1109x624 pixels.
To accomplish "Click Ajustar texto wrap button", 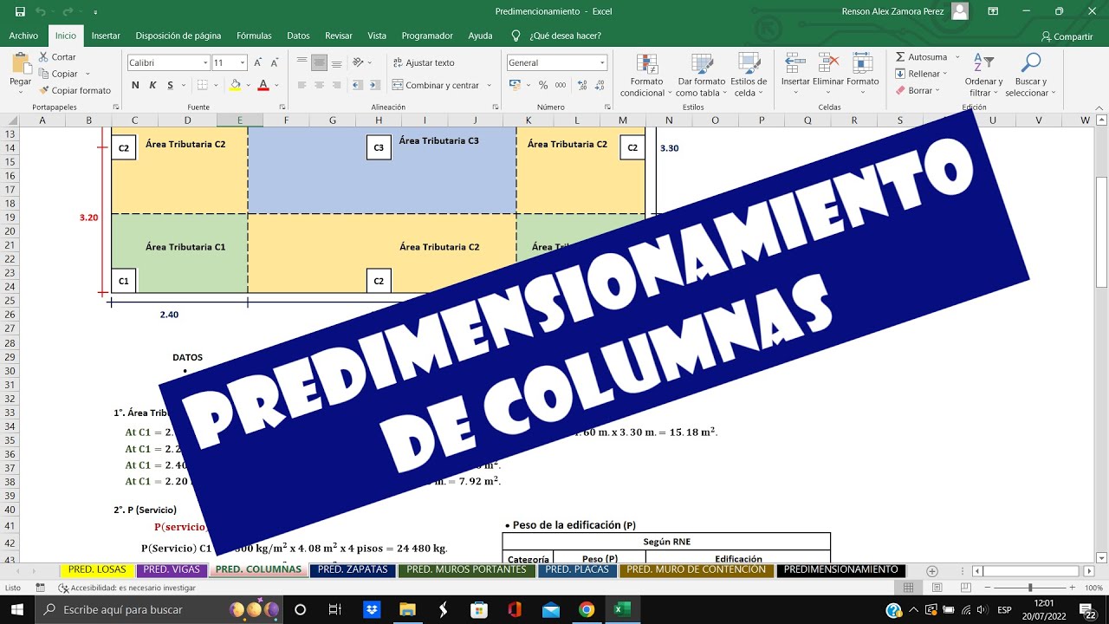I will point(424,62).
